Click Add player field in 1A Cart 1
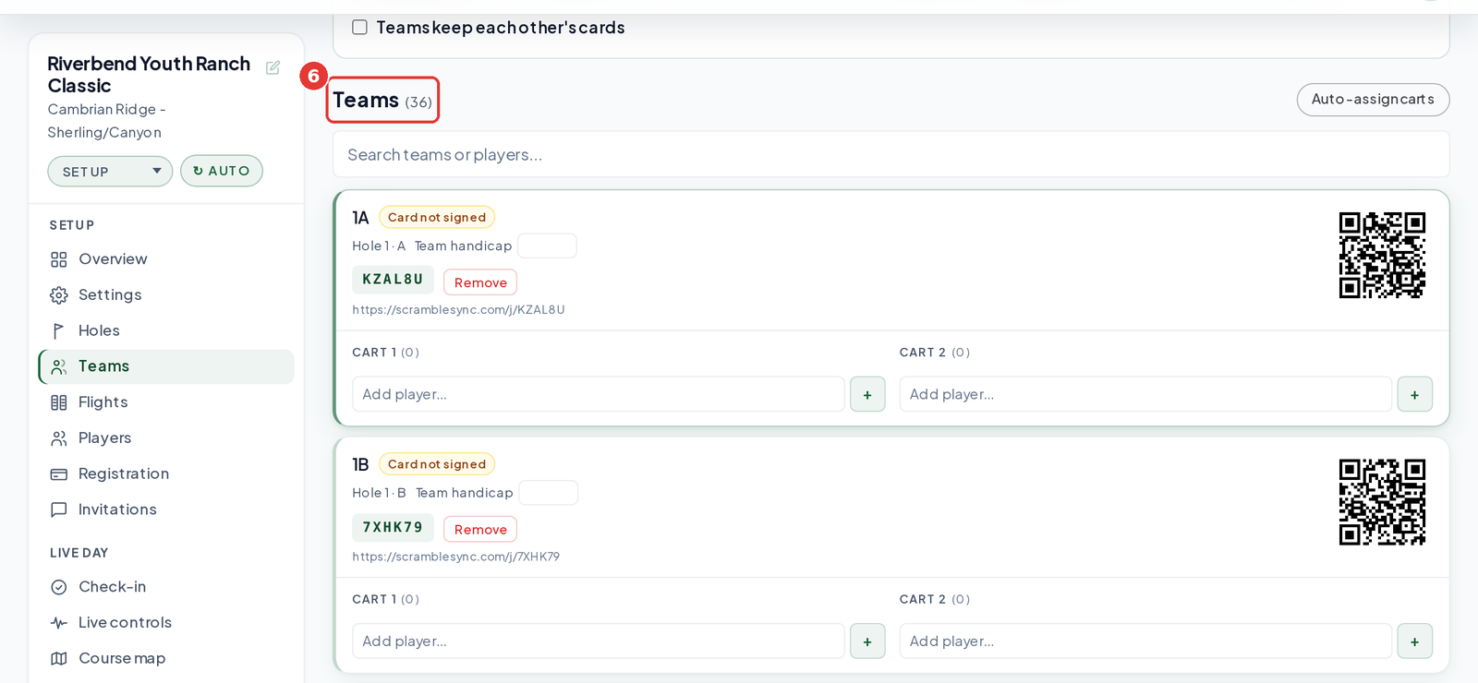Screen dimensions: 1478x683 598,394
